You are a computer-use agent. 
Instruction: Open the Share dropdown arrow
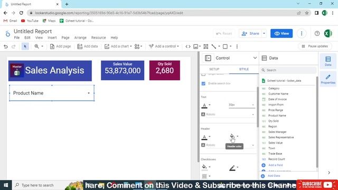(x=264, y=33)
